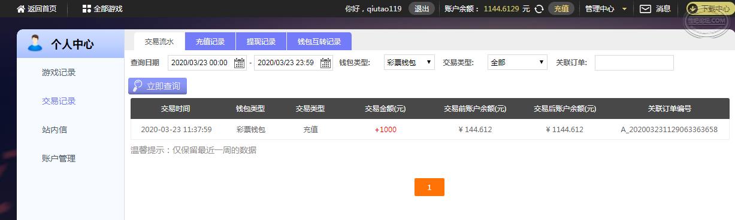This screenshot has height=220, width=735.
Task: Open 交易记录 in the sidebar
Action: (x=59, y=101)
